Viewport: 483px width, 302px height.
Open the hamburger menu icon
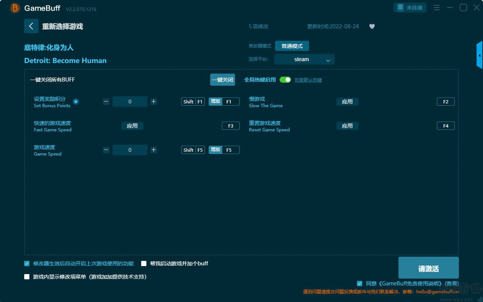437,8
